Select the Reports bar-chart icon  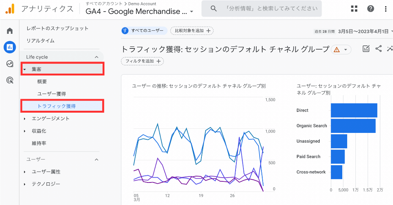point(10,47)
